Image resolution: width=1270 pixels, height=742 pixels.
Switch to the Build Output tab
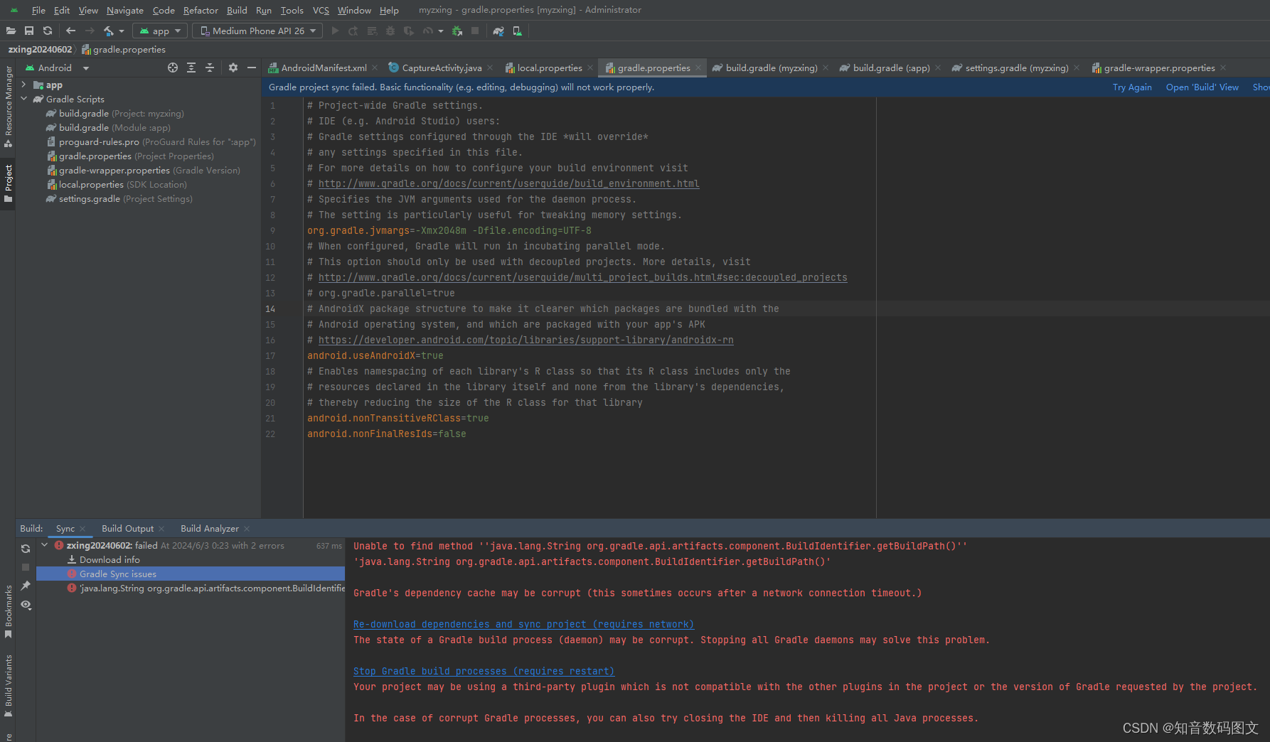[129, 528]
